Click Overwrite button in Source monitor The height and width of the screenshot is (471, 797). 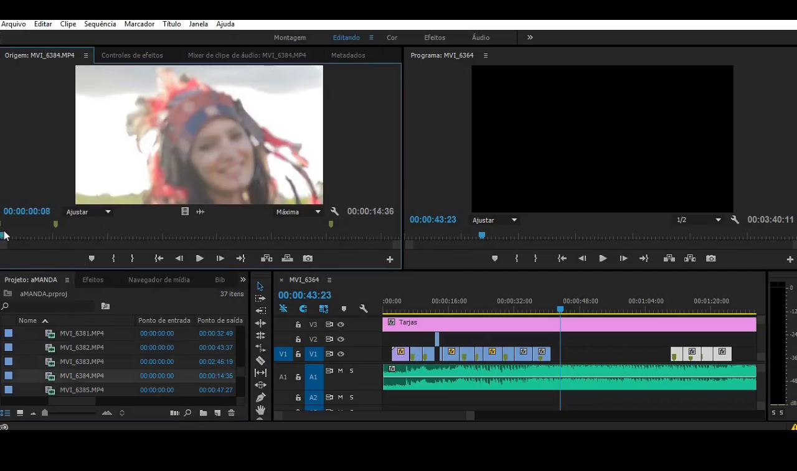coord(287,258)
